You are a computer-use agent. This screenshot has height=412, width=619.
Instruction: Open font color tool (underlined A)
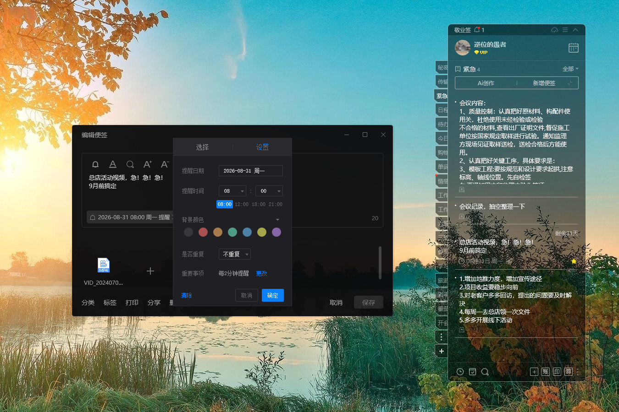tap(113, 164)
